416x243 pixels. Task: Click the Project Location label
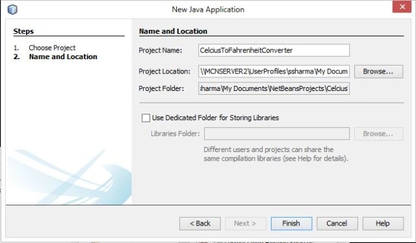[x=164, y=71]
